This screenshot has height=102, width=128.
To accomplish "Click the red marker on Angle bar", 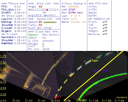I will [47, 10].
